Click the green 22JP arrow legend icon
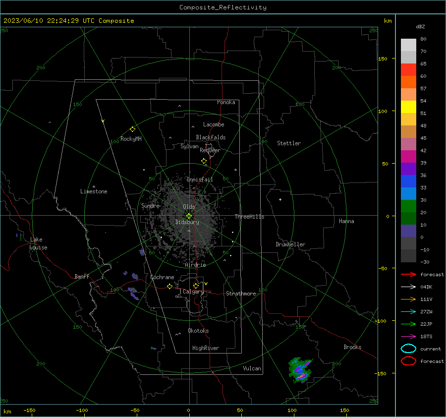Image resolution: width=446 pixels, height=417 pixels. click(408, 324)
